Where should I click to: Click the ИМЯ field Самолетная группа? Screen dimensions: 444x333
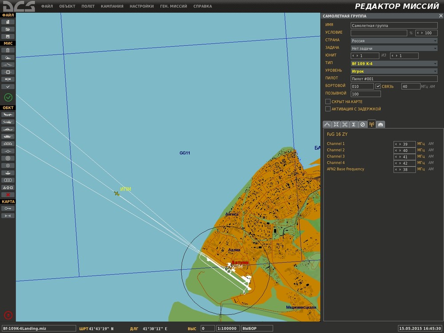click(x=394, y=25)
